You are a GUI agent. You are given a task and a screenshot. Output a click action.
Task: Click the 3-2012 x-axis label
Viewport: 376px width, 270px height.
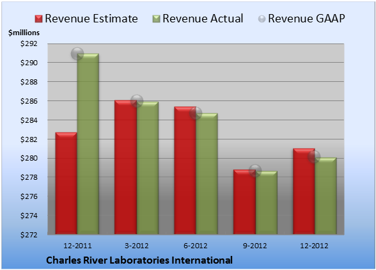[137, 246]
